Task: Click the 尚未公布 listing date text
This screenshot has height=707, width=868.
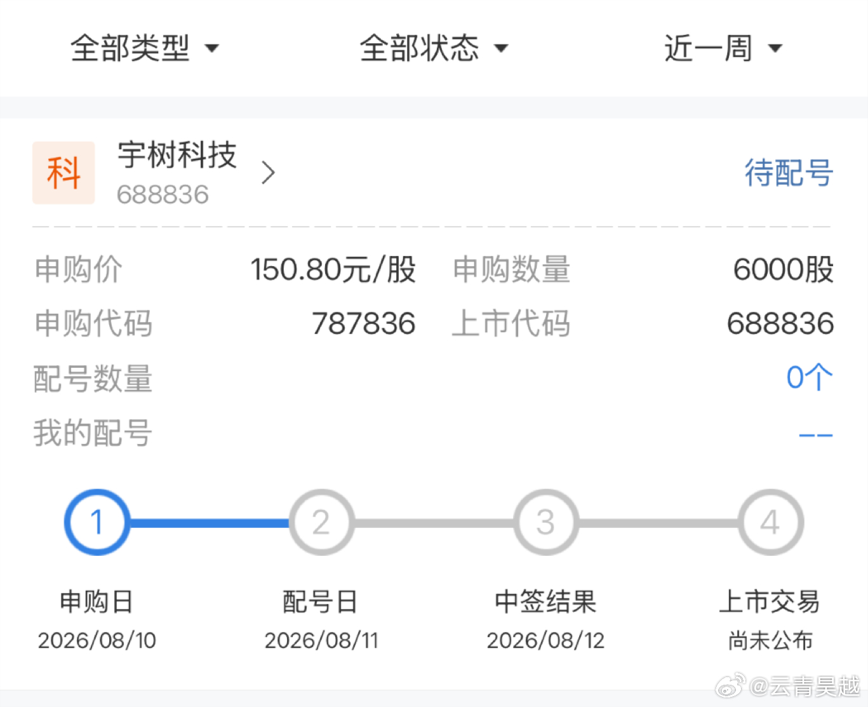Action: [x=770, y=640]
